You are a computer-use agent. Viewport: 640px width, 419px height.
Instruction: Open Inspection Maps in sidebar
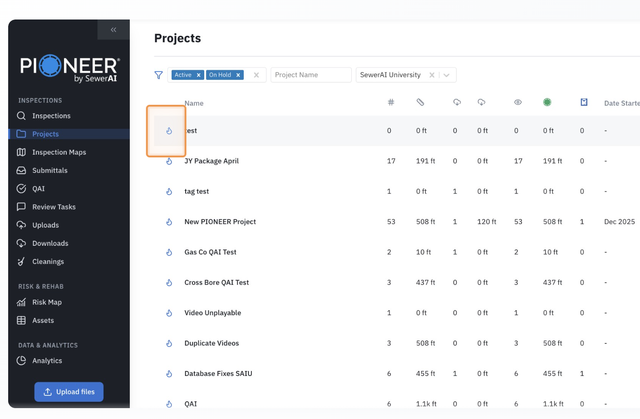(59, 152)
